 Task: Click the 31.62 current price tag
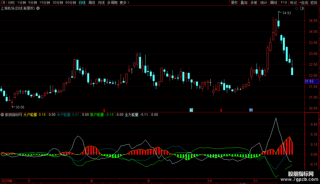(312, 81)
